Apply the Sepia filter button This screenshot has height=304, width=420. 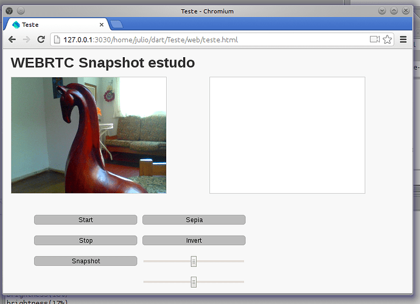[x=194, y=219]
